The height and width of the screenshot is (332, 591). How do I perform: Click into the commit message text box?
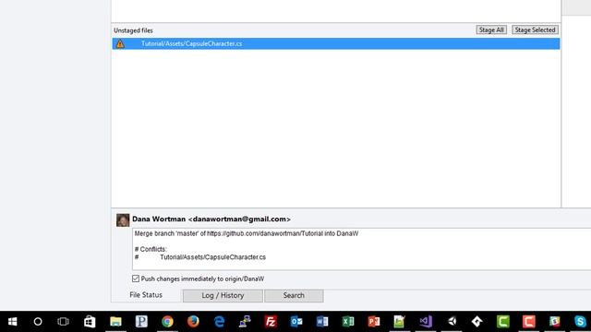coord(361,249)
